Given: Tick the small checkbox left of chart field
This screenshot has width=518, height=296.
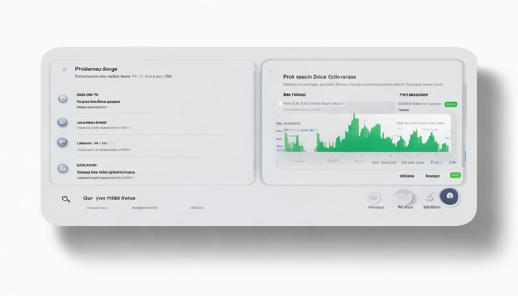Looking at the screenshot, I should [281, 103].
